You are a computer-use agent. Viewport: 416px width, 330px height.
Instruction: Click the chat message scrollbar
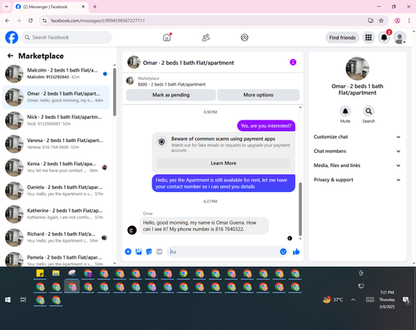pyautogui.click(x=300, y=209)
